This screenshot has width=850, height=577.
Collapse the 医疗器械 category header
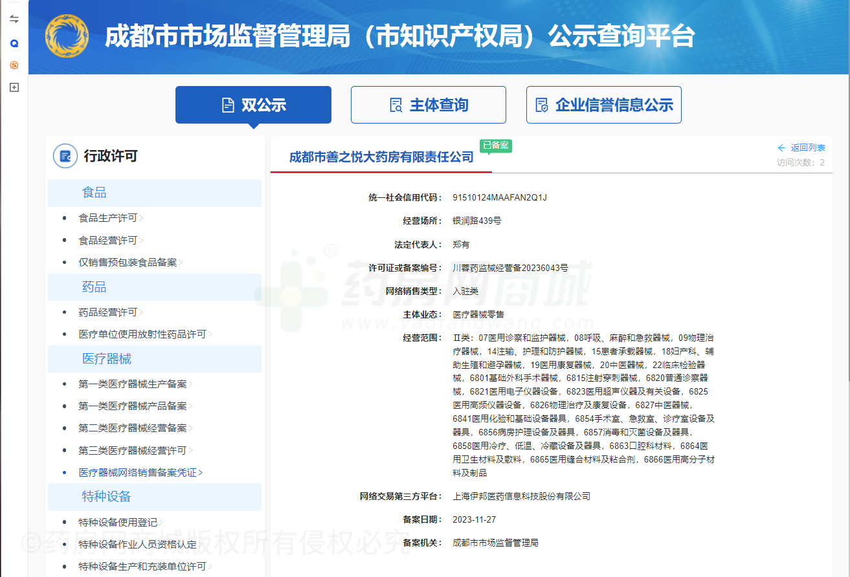click(x=107, y=359)
